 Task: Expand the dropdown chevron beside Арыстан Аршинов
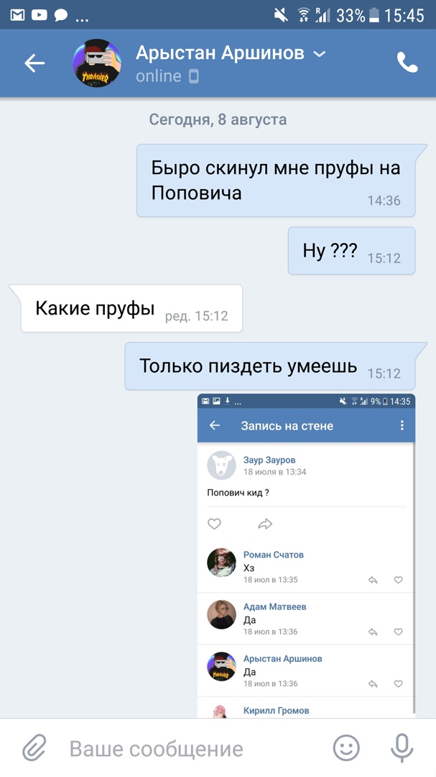coord(320,53)
